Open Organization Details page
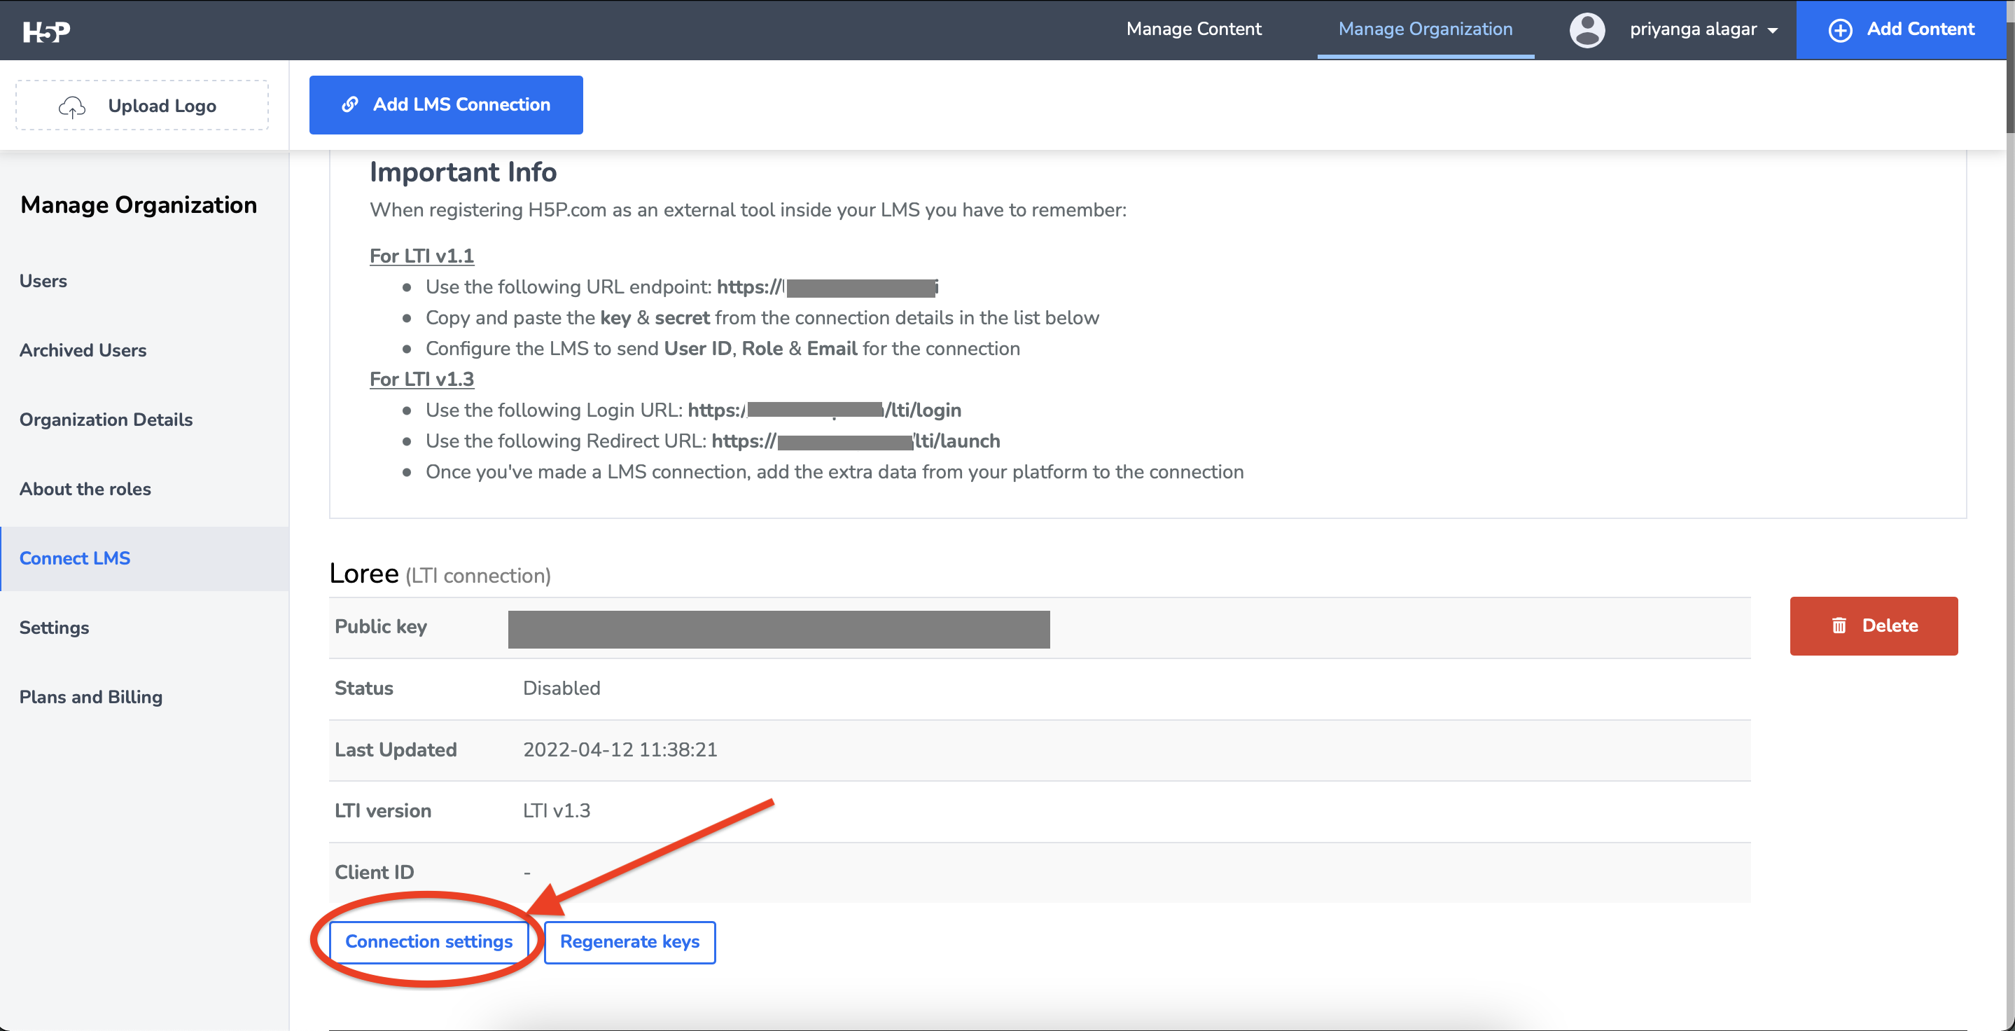 coord(106,420)
